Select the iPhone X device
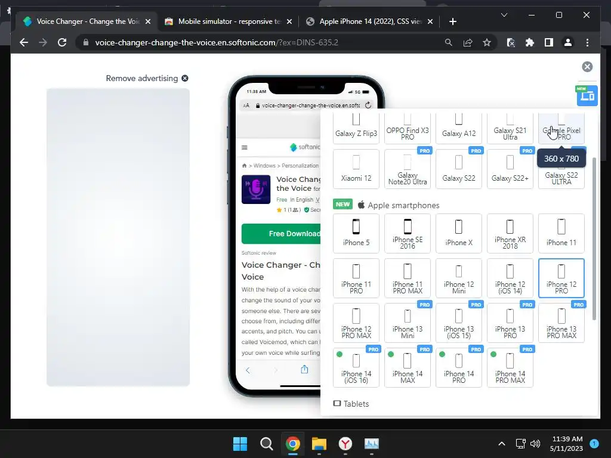The width and height of the screenshot is (611, 458). 459,233
